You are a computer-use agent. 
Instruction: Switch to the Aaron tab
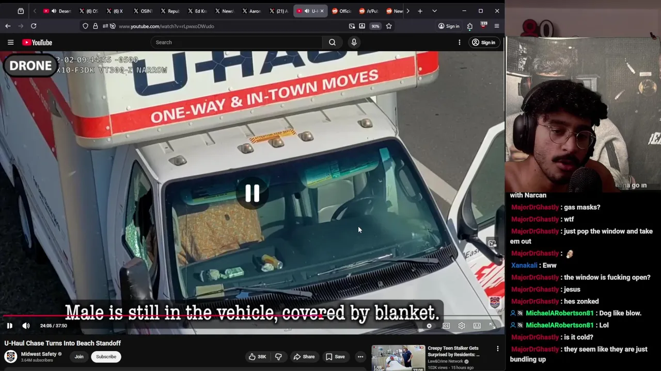[x=251, y=11]
